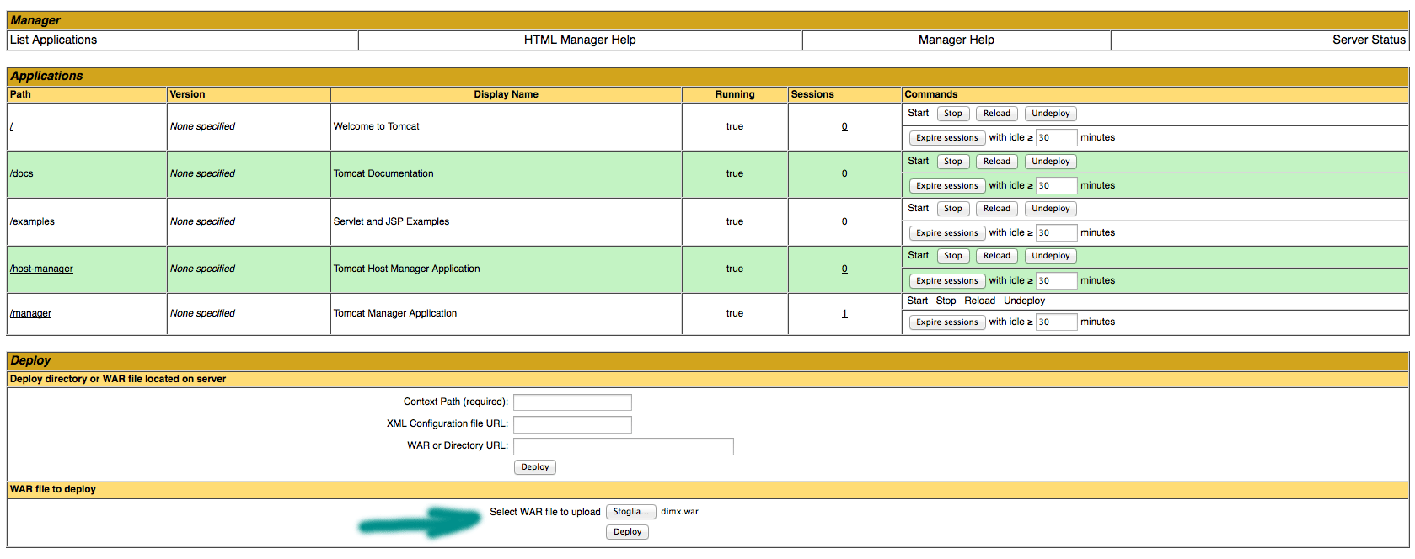Image resolution: width=1415 pixels, height=559 pixels.
Task: Click the "Welcome to Tomcat" display name
Action: coord(377,126)
